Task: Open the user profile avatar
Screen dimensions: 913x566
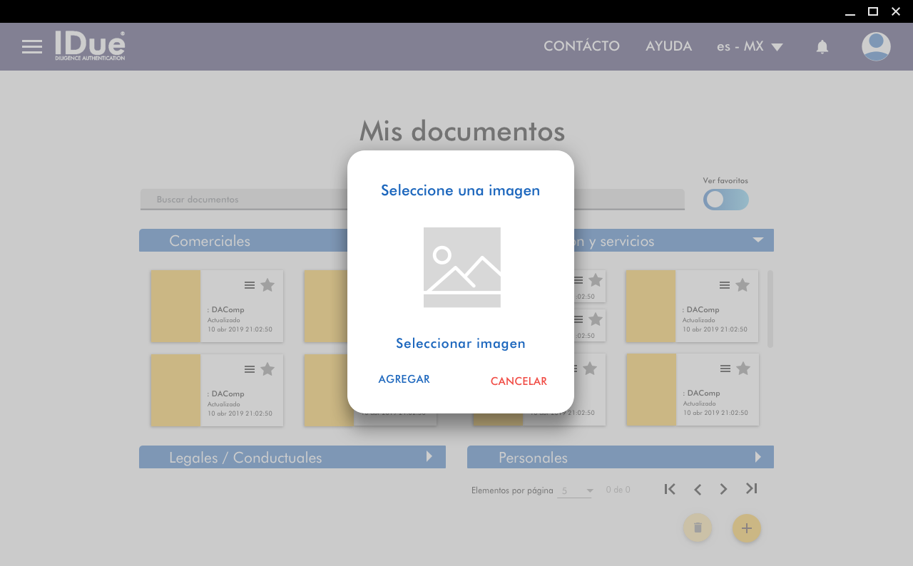Action: (875, 47)
